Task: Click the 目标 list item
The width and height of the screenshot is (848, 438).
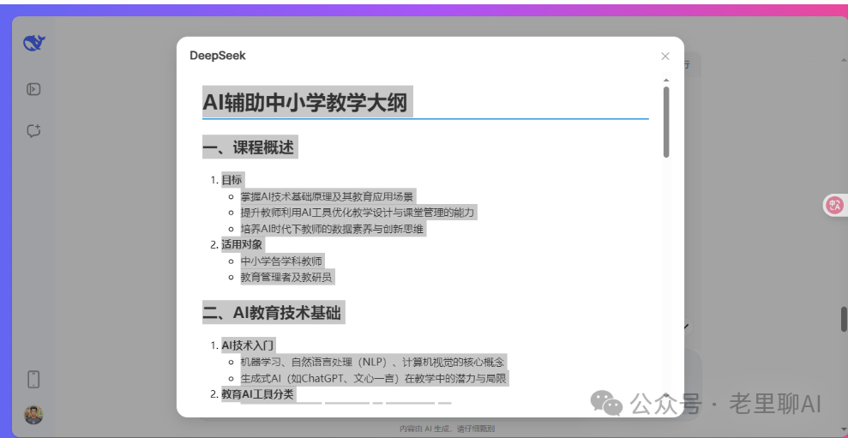Action: pos(232,180)
